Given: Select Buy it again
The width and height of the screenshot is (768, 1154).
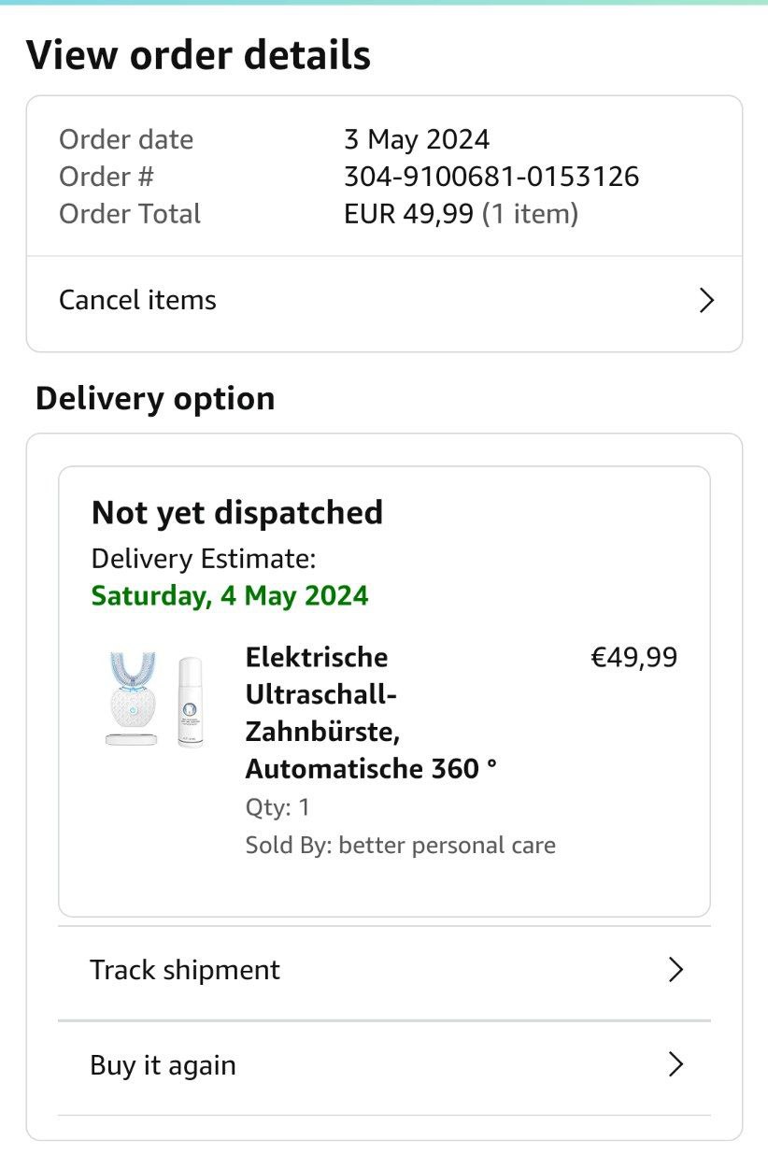Looking at the screenshot, I should [x=164, y=1065].
